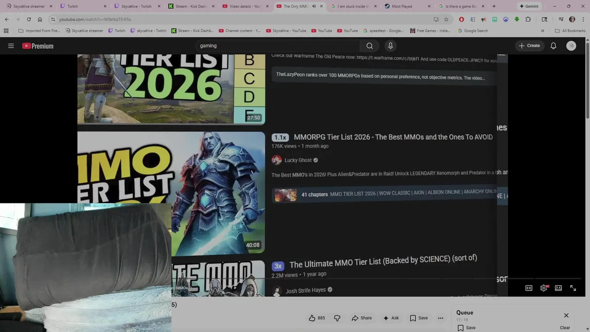Open a new browser tab
Viewport: 590px width, 332px height.
[x=494, y=6]
